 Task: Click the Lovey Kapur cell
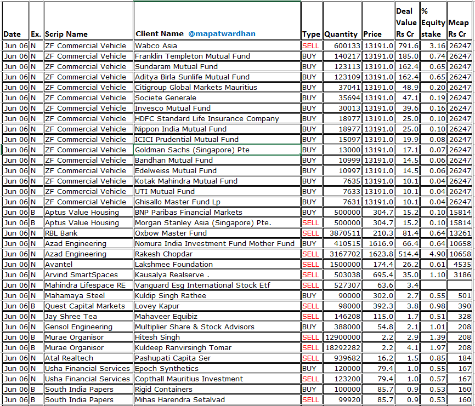pos(217,306)
